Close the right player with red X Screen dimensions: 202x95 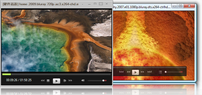click(189, 6)
